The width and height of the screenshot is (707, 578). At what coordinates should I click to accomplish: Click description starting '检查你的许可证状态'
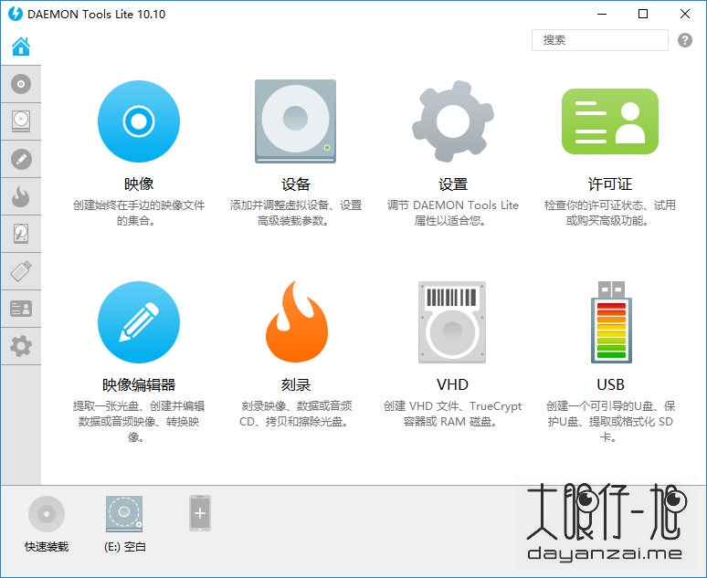(609, 213)
